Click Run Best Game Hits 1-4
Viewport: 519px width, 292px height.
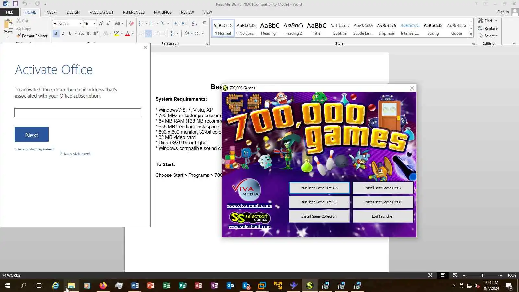click(x=319, y=188)
